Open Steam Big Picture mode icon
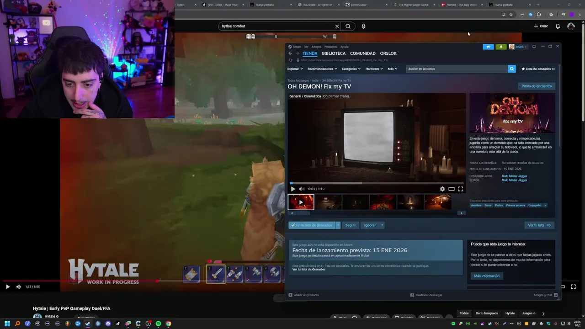This screenshot has height=329, width=585. [534, 47]
